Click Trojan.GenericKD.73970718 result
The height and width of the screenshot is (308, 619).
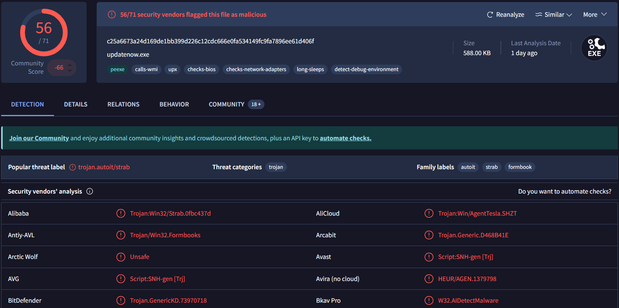[x=168, y=300]
